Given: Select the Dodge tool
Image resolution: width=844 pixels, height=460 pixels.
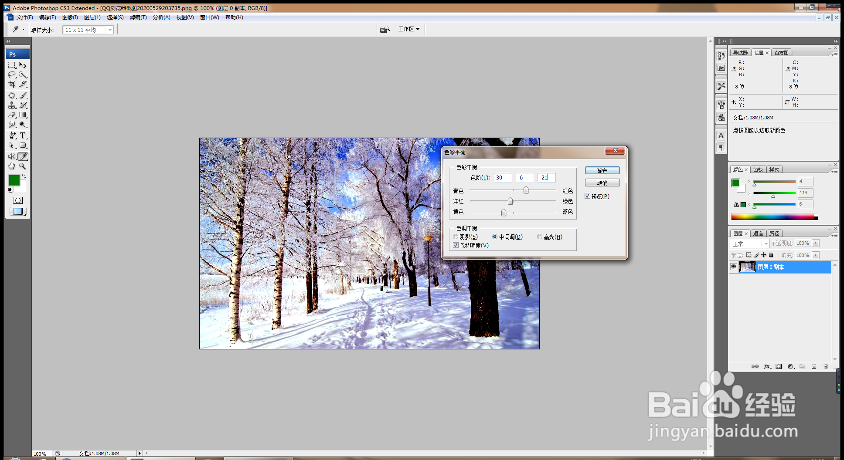Looking at the screenshot, I should [23, 125].
